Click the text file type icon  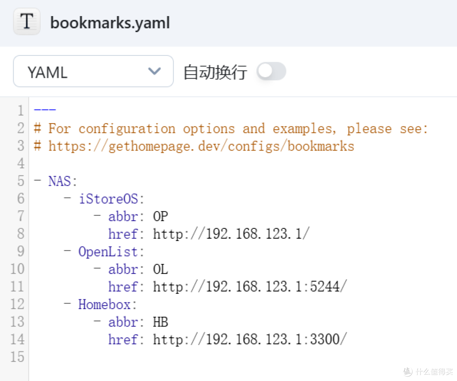click(27, 22)
